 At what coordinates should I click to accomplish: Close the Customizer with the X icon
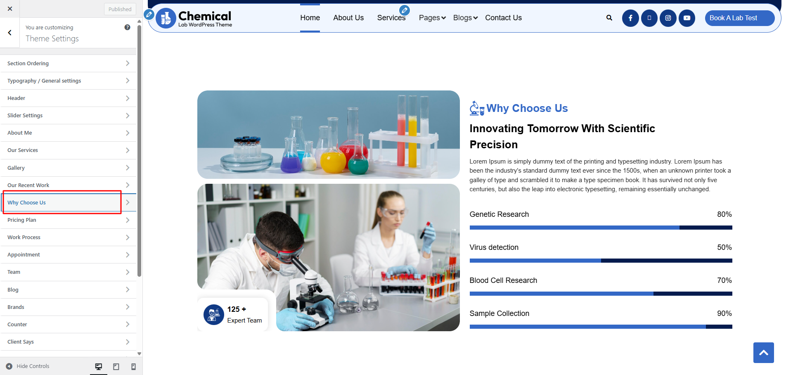pyautogui.click(x=10, y=9)
